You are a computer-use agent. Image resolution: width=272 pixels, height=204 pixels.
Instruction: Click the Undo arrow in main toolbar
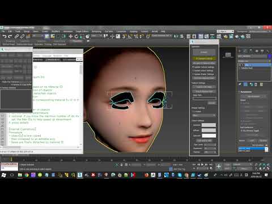point(5,36)
